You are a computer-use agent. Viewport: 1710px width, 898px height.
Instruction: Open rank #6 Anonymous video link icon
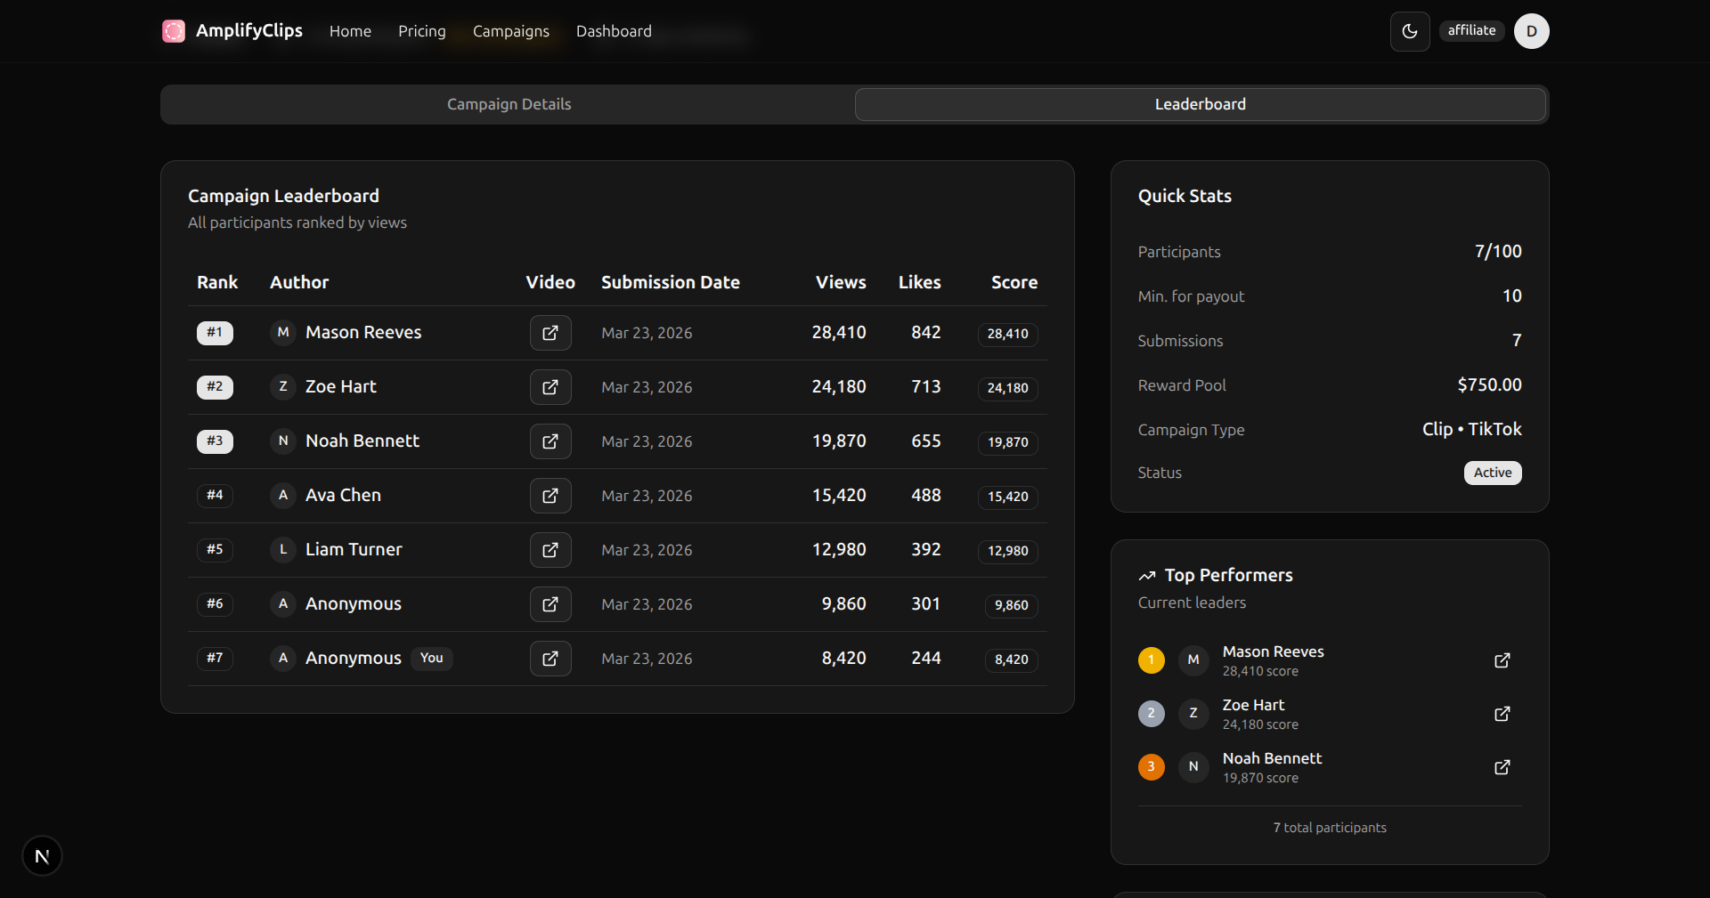pos(550,604)
